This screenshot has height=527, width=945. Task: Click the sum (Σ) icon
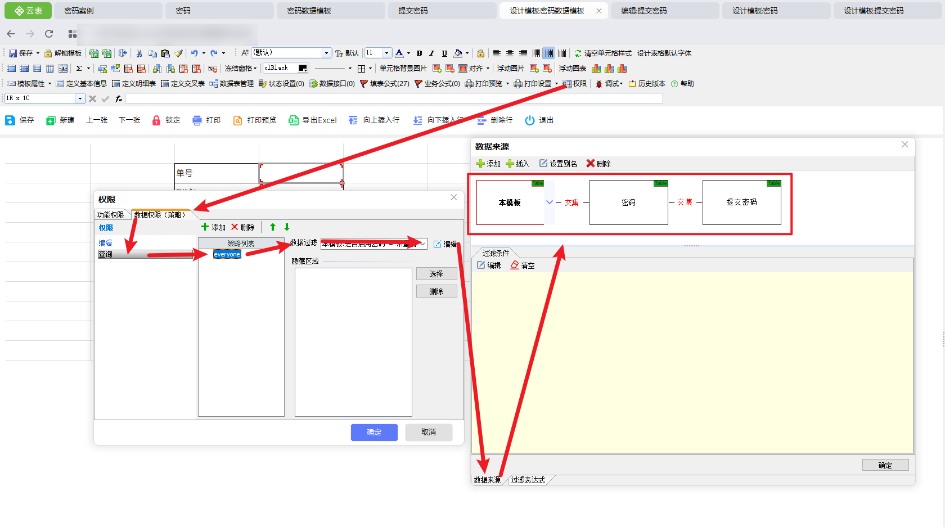point(79,68)
